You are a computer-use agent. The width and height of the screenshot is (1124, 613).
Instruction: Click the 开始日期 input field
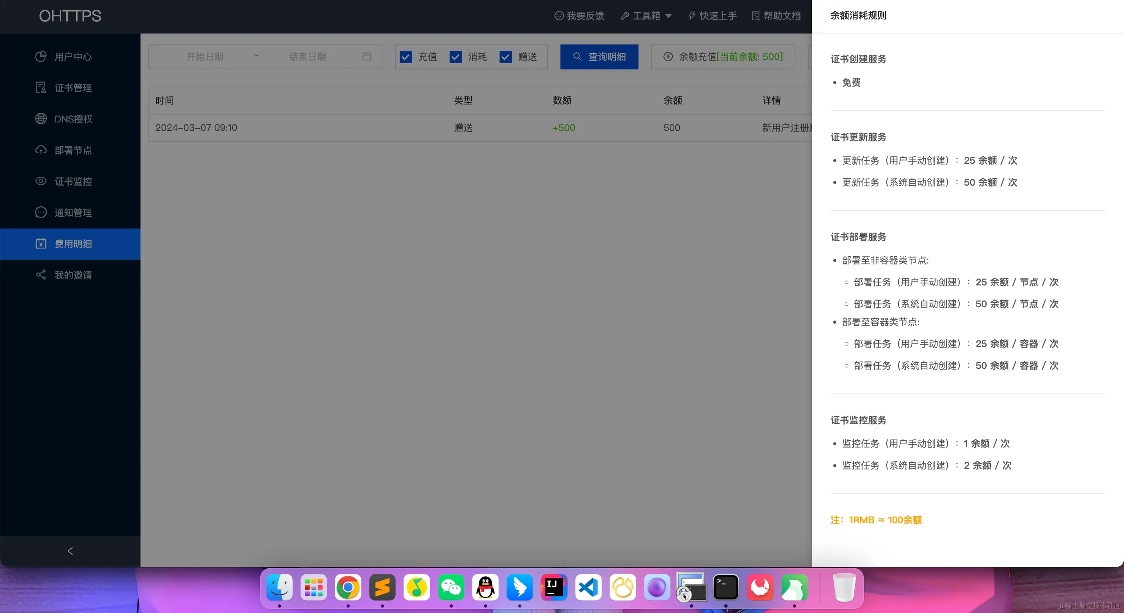205,57
